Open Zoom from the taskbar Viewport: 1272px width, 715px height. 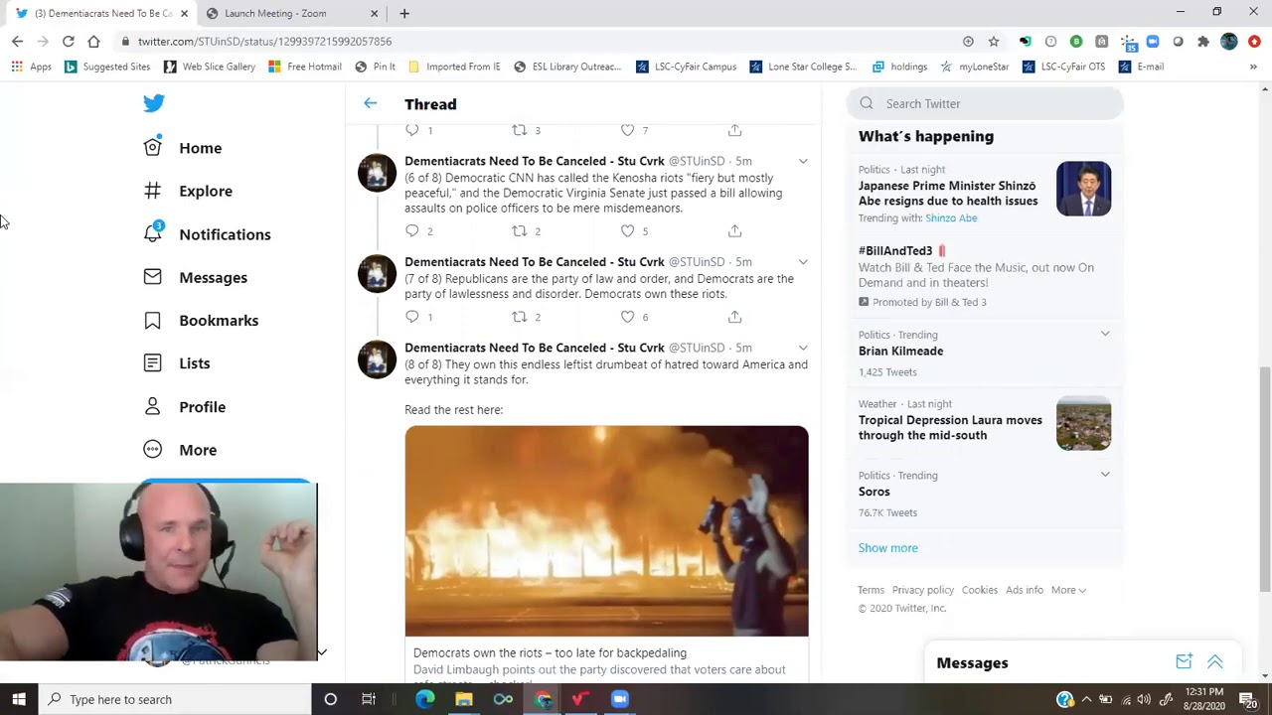[x=619, y=699]
